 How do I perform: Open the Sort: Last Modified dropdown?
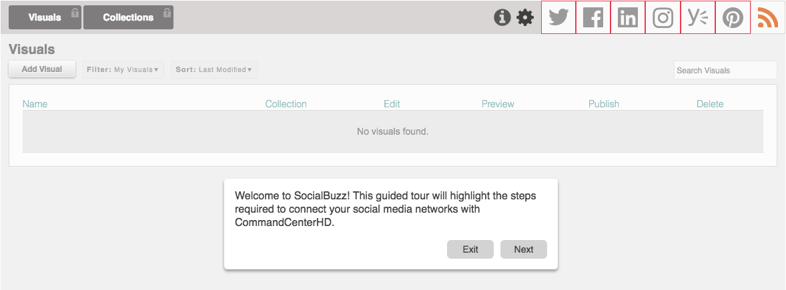(214, 69)
